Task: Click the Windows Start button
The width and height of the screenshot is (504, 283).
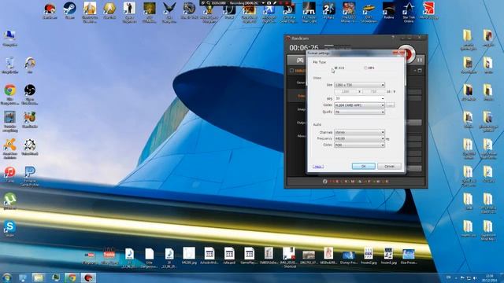Action: pyautogui.click(x=7, y=277)
